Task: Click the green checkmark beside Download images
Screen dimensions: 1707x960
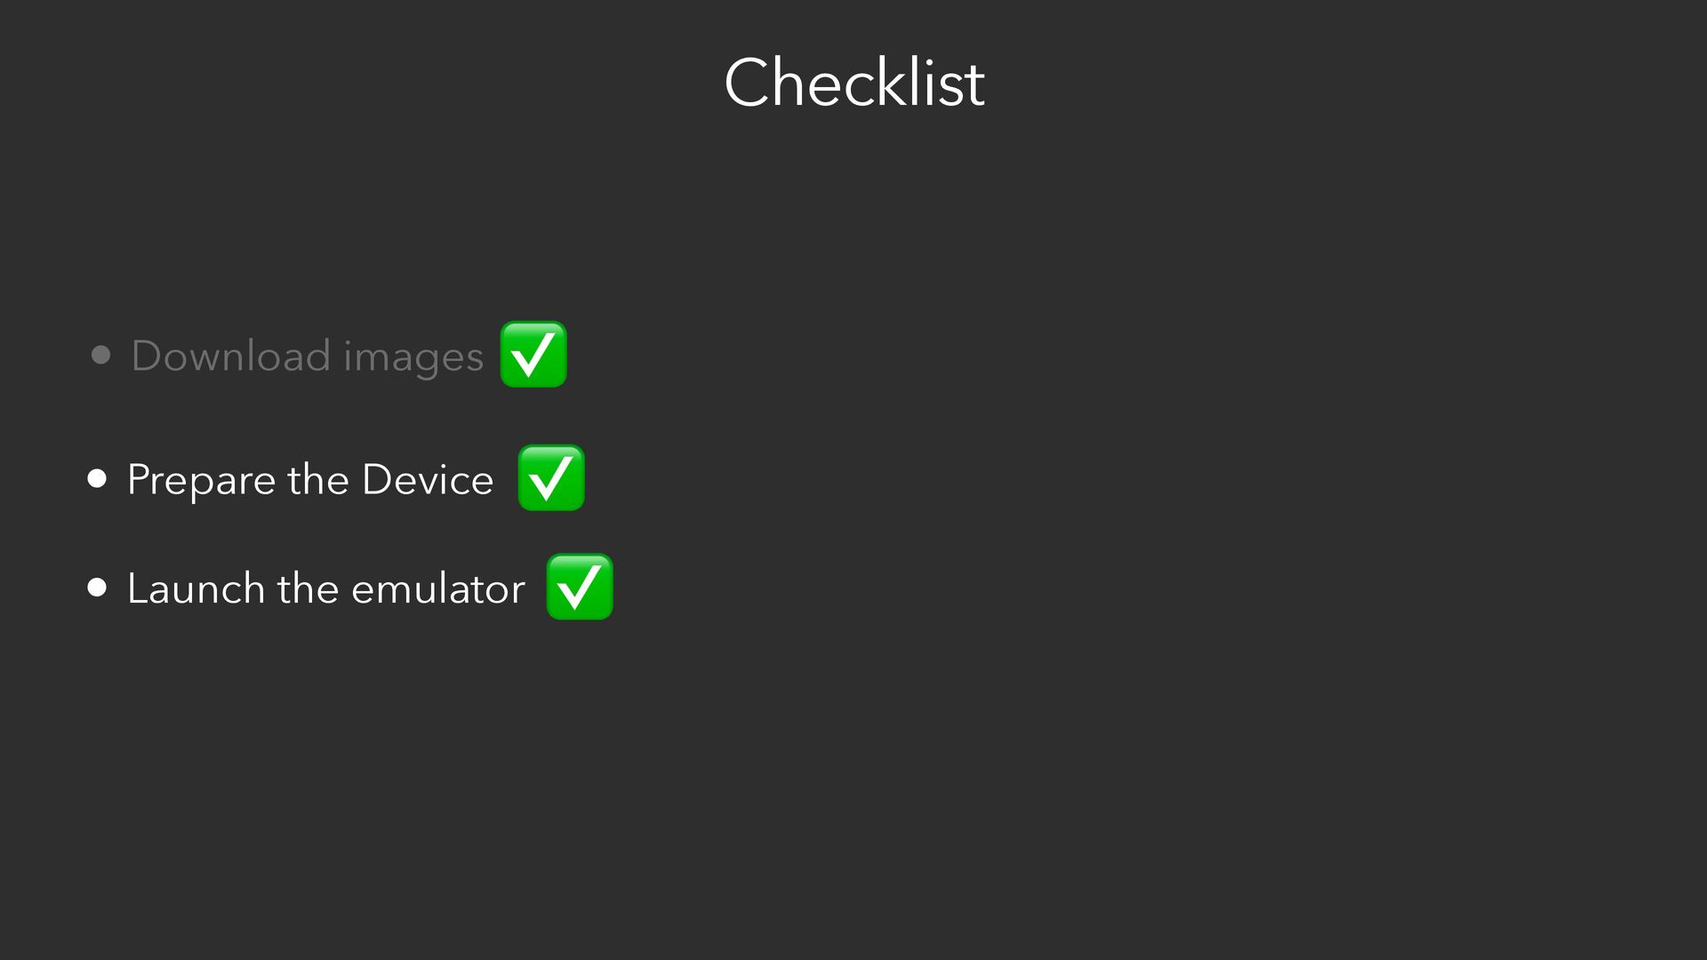Action: tap(533, 355)
